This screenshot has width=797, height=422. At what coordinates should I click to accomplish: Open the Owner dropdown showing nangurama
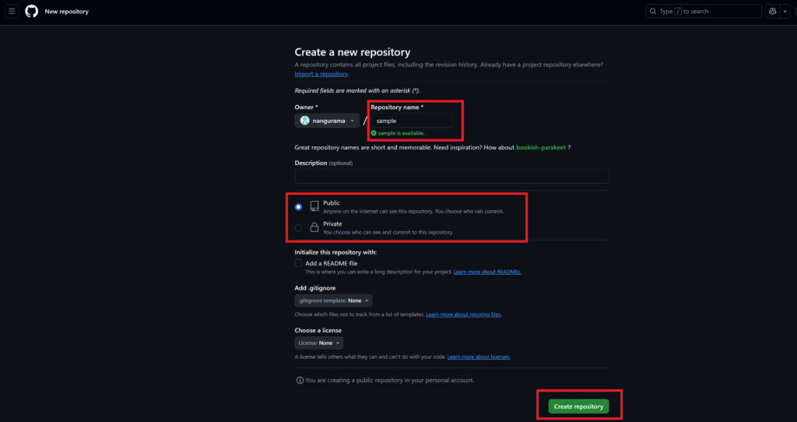pyautogui.click(x=327, y=121)
